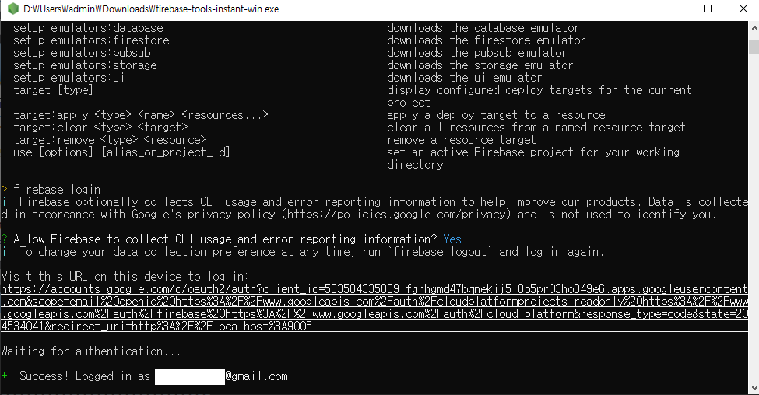Click the redacted email box
Viewport: 759px width, 395px height.
[190, 376]
